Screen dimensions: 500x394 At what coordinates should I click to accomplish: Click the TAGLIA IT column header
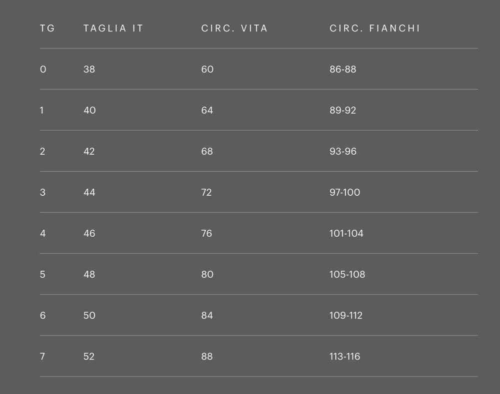(113, 28)
